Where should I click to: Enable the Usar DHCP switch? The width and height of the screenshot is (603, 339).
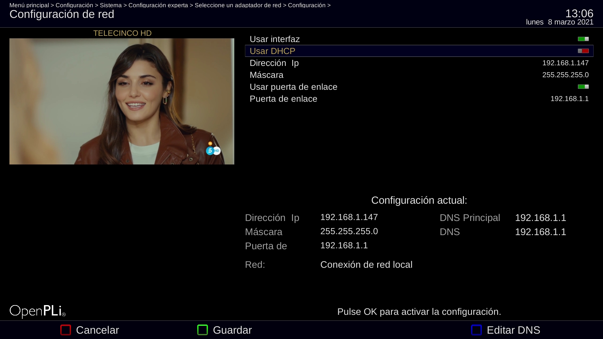tap(583, 51)
